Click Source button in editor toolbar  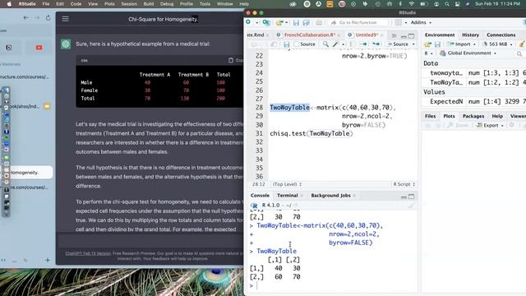point(398,44)
